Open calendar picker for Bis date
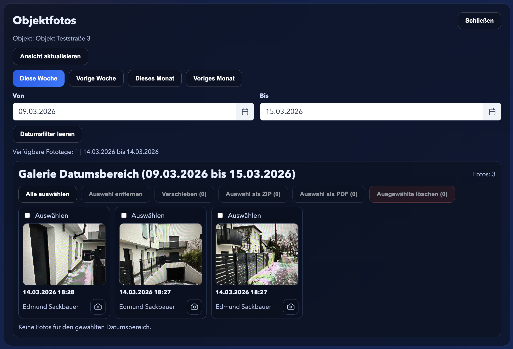The width and height of the screenshot is (513, 349). point(492,112)
